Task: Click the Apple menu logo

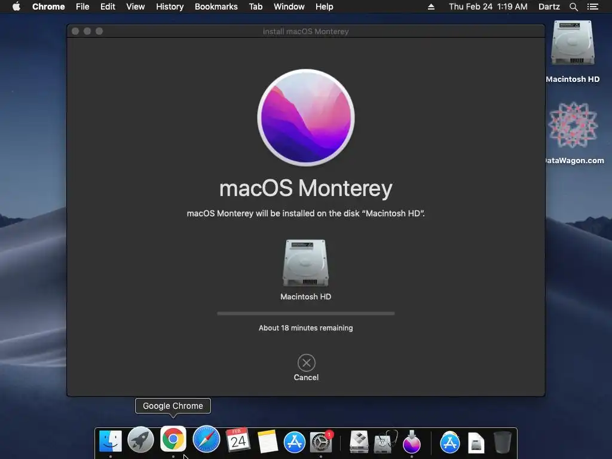Action: coord(16,7)
